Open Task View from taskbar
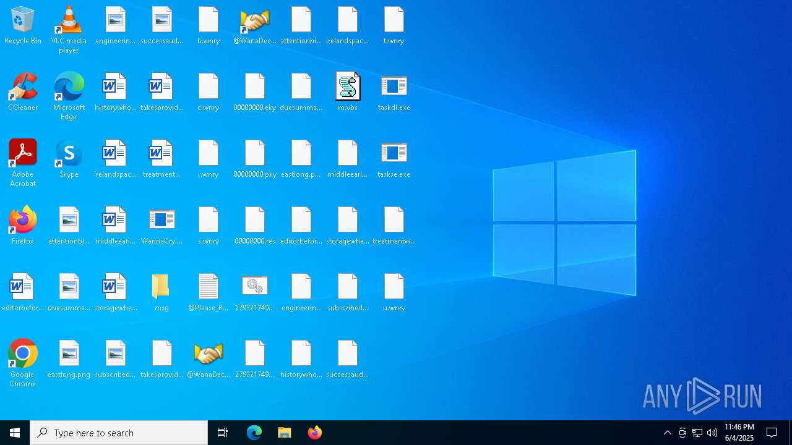The image size is (792, 445). coord(223,433)
